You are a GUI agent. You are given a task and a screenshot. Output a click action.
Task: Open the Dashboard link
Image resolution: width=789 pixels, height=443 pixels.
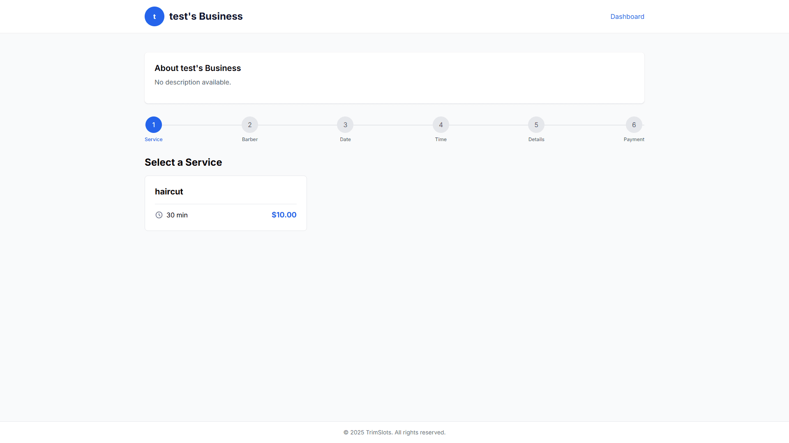[627, 16]
